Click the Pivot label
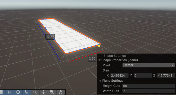 pos(106,65)
